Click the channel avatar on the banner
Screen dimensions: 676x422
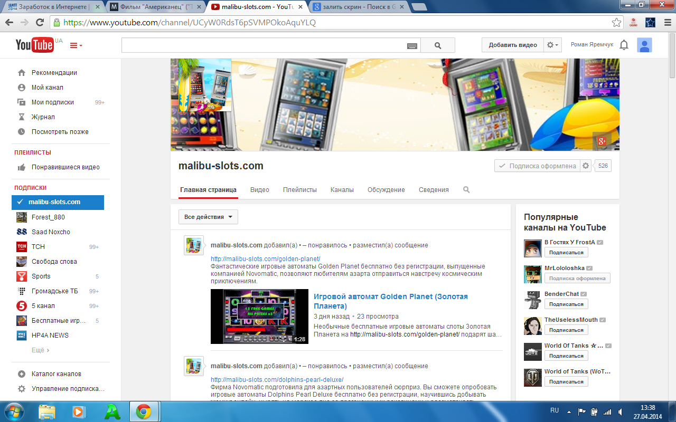click(x=204, y=85)
